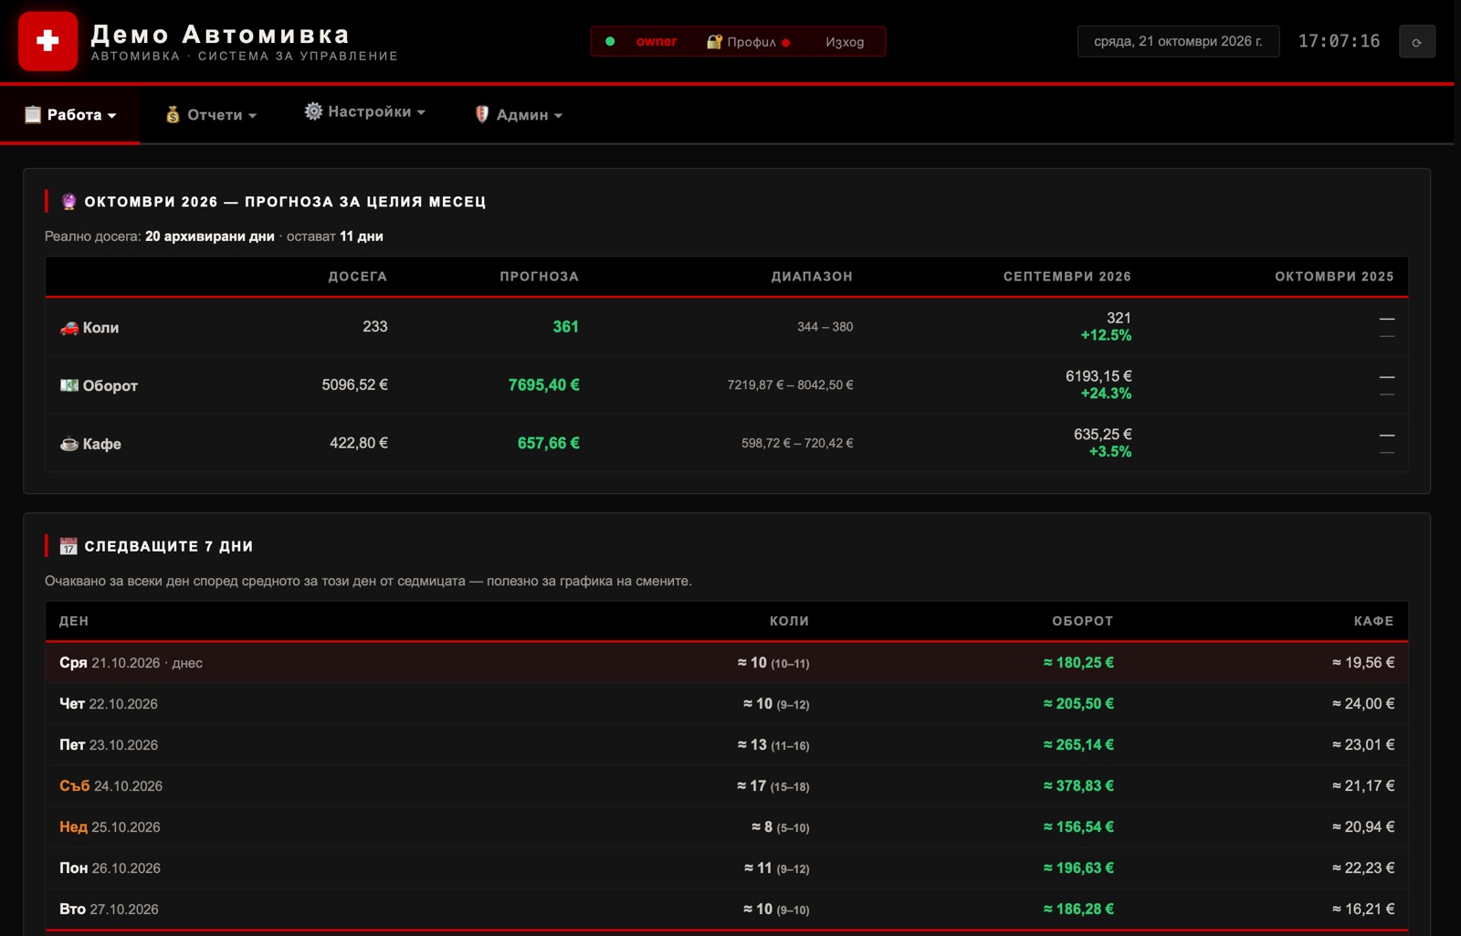The image size is (1461, 936).
Task: Click the September value 635,25 €
Action: 1102,435
